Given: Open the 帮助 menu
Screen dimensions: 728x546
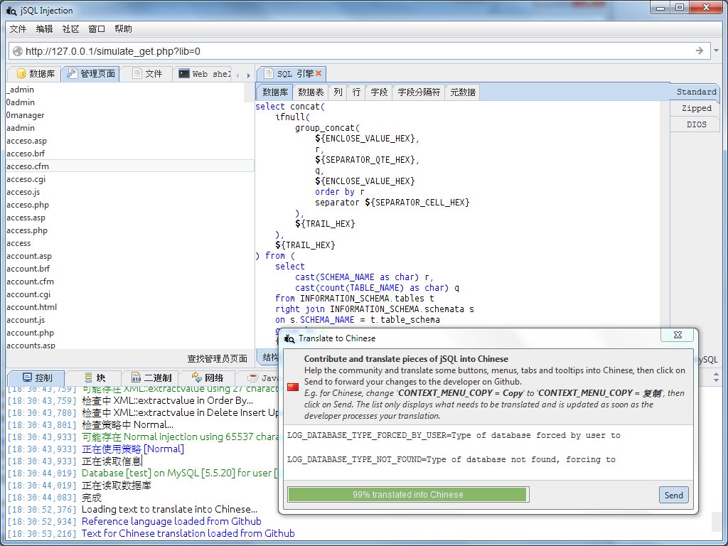Looking at the screenshot, I should pyautogui.click(x=123, y=28).
